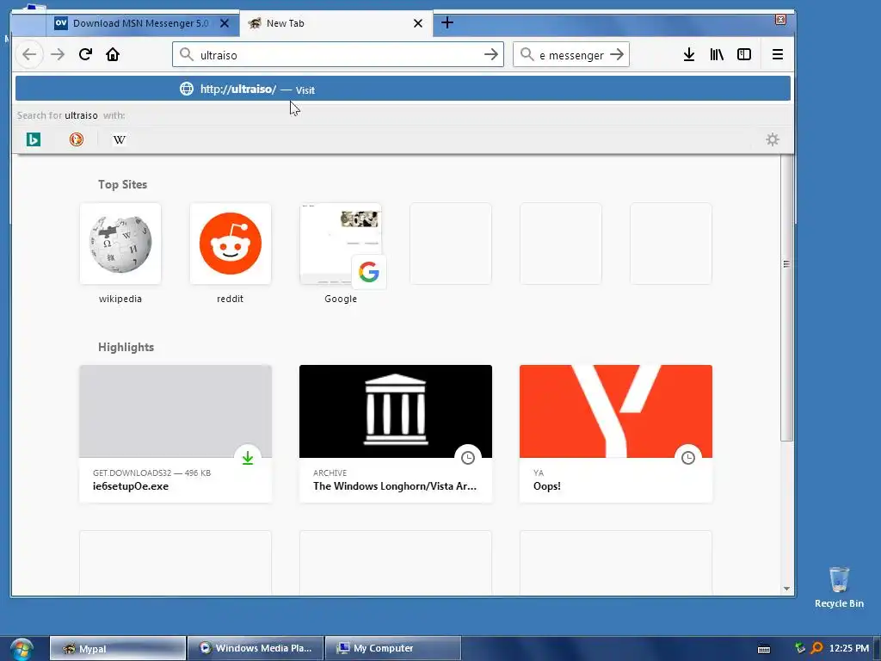Close the Mypal browser window
The height and width of the screenshot is (661, 881).
click(x=780, y=20)
